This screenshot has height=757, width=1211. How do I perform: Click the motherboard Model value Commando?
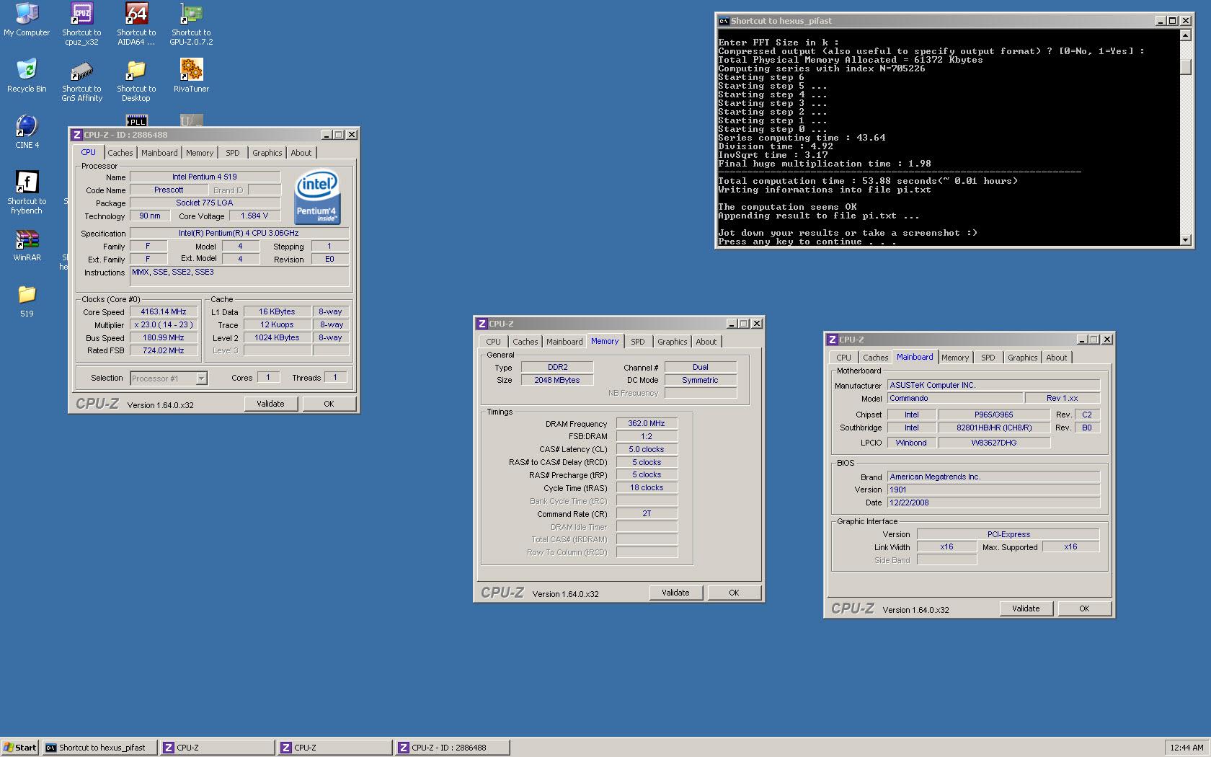click(955, 398)
